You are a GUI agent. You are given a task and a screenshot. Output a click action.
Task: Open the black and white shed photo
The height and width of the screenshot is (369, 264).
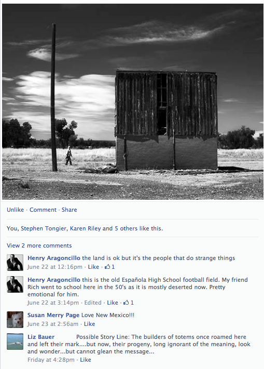[x=133, y=102]
